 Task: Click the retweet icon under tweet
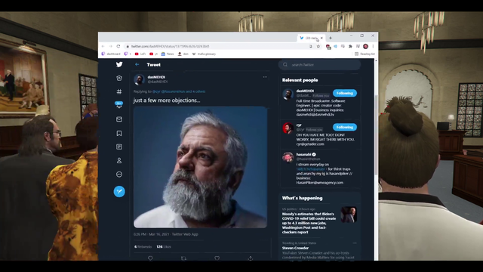(x=183, y=258)
